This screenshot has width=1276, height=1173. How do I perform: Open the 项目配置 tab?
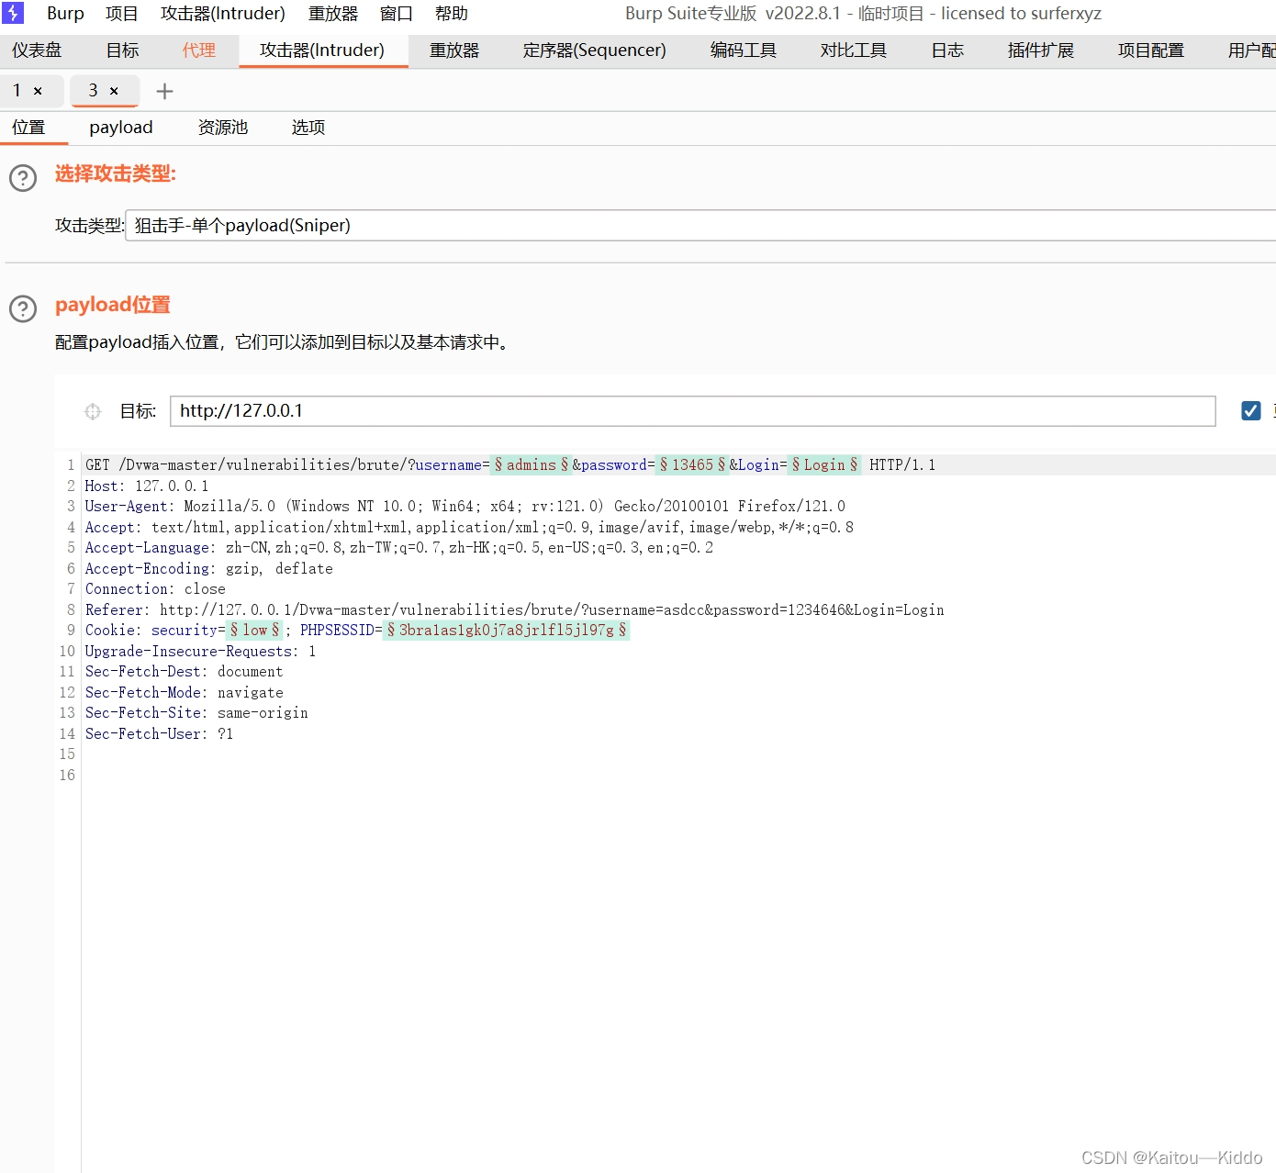1150,50
